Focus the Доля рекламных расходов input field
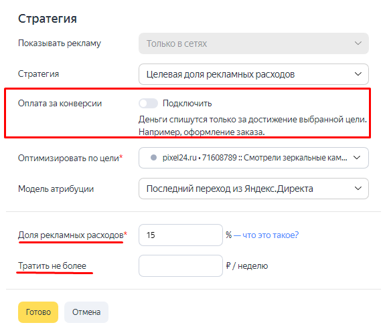The width and height of the screenshot is (383, 335). [181, 235]
